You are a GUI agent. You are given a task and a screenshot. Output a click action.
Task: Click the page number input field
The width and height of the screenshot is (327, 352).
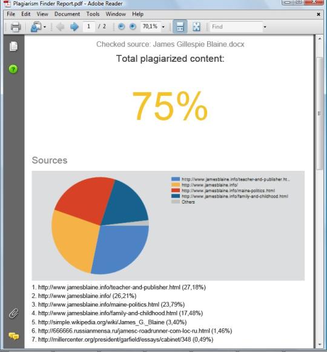click(x=88, y=27)
